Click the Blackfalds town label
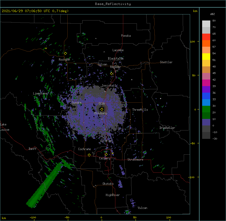 [x=116, y=59]
